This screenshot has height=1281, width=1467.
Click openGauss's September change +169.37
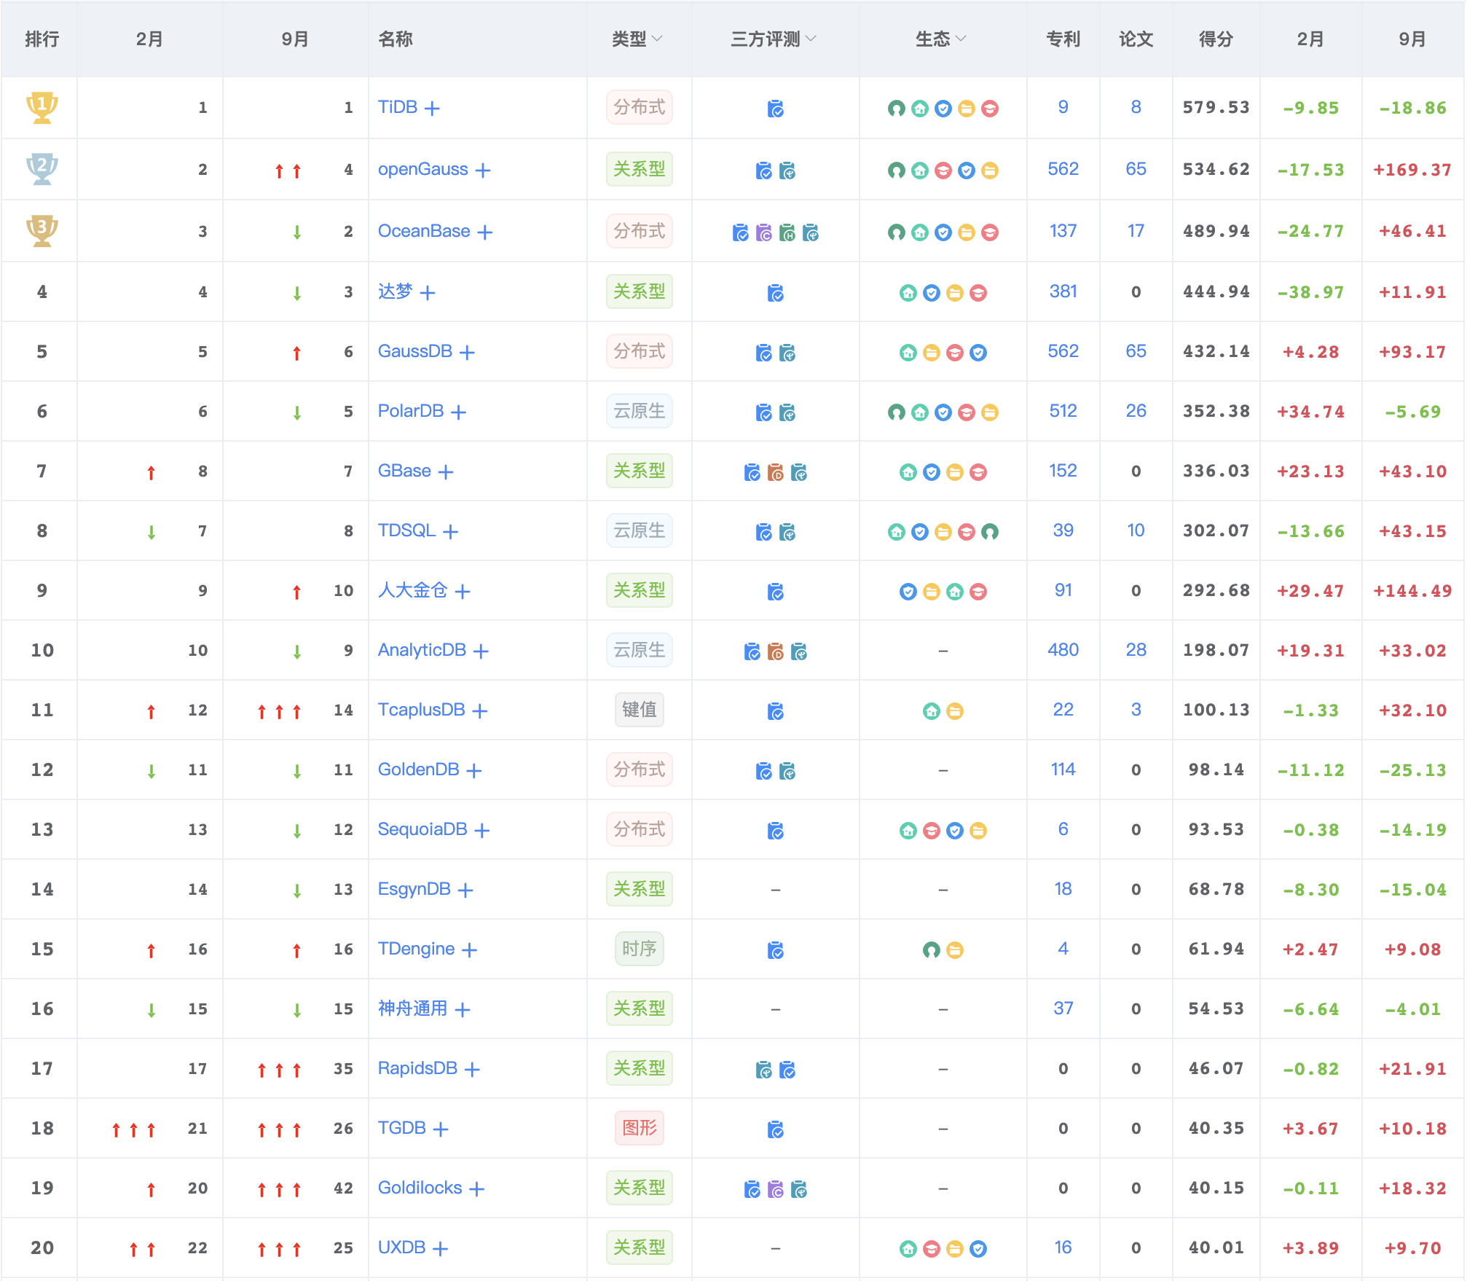click(1412, 170)
